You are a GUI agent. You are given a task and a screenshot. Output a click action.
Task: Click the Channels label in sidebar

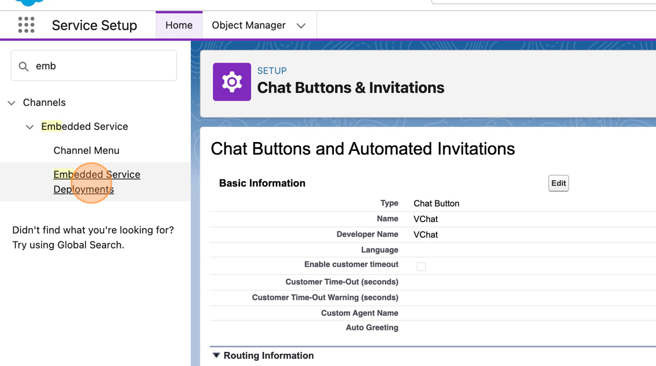(45, 102)
